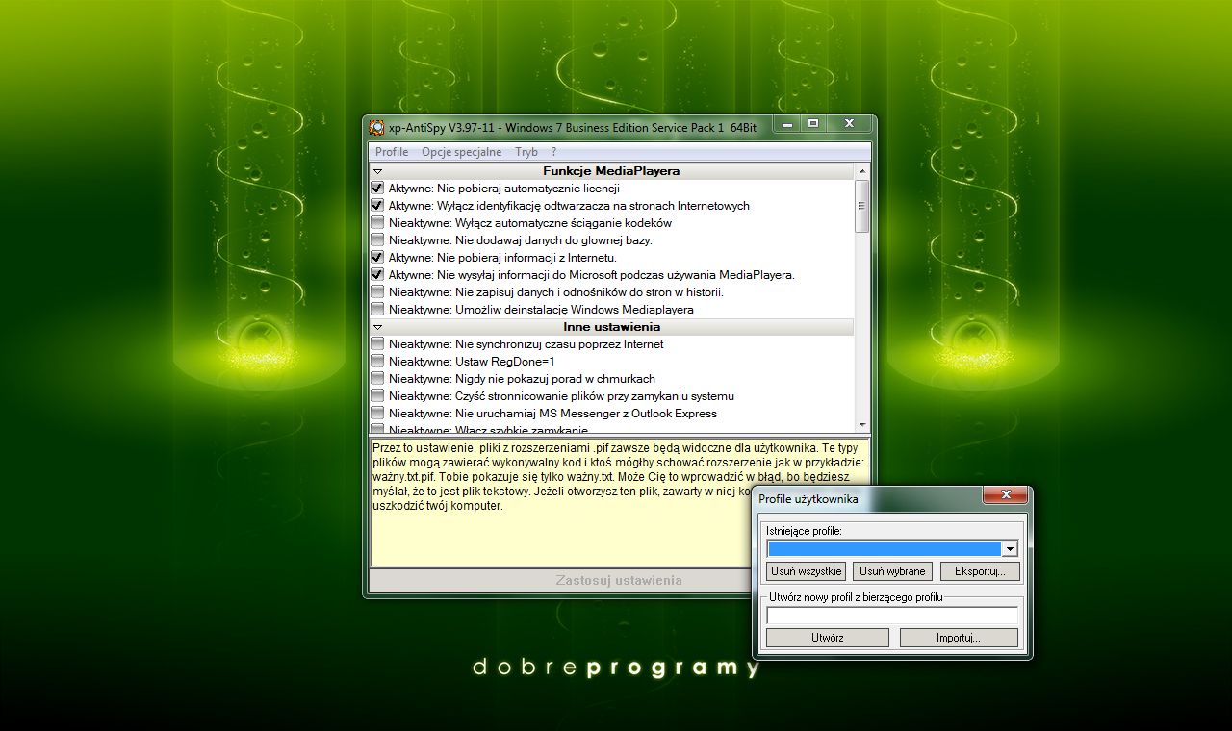Click the Zastosuj ustawienia button
Viewport: 1232px width, 731px height.
(619, 580)
